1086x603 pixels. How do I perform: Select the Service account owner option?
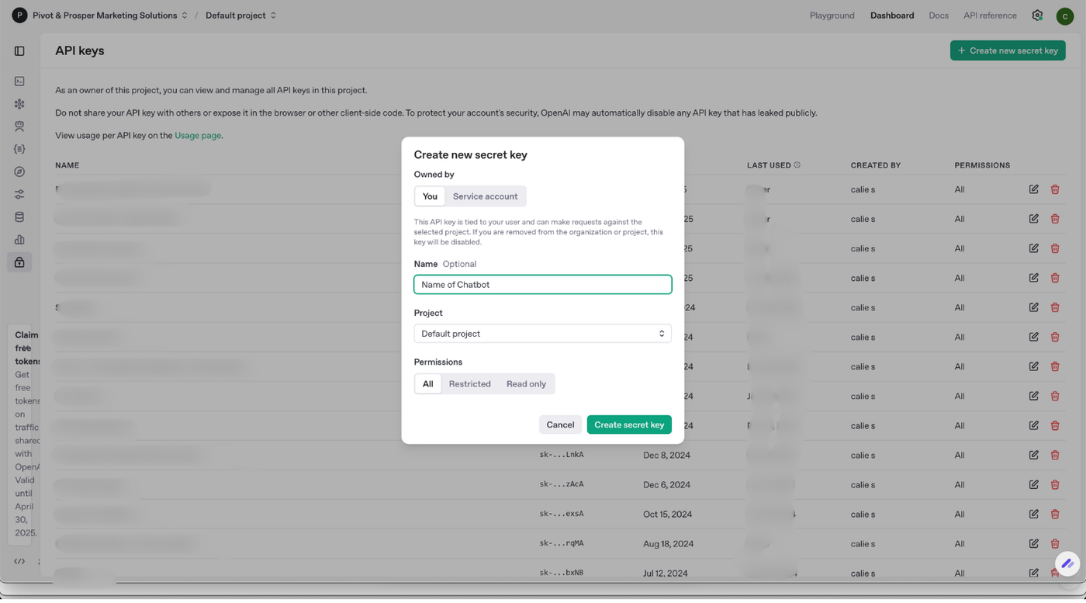tap(485, 196)
